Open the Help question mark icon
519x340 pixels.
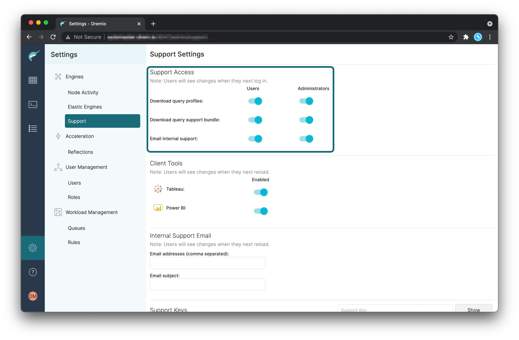point(33,272)
